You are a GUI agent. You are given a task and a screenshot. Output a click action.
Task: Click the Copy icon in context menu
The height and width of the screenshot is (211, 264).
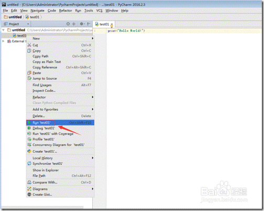point(29,50)
